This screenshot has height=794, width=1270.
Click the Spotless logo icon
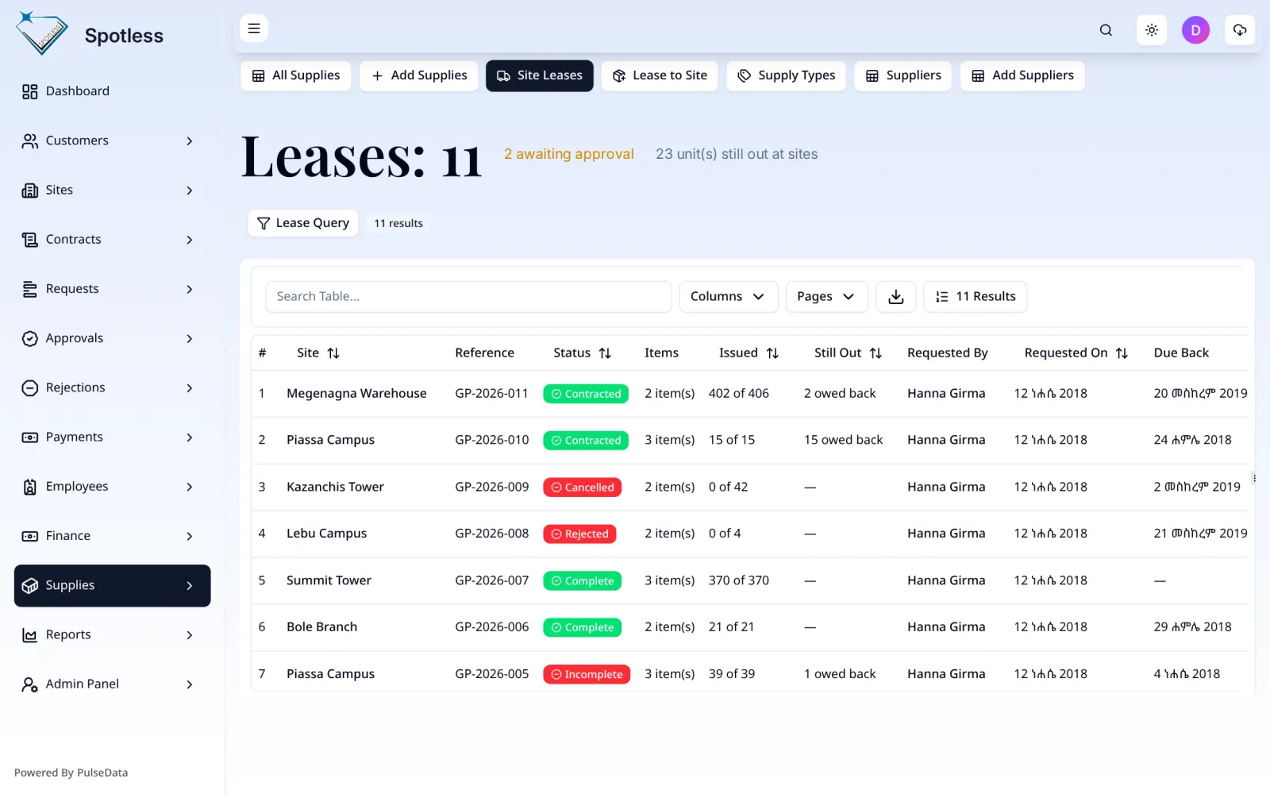41,33
